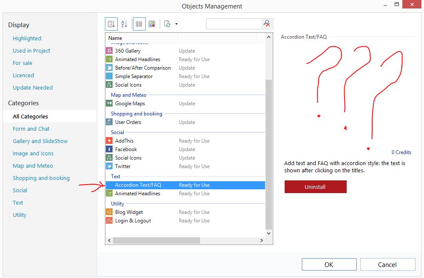The width and height of the screenshot is (424, 278).
Task: Click the Ready for Use status of Twitter
Action: tap(194, 166)
